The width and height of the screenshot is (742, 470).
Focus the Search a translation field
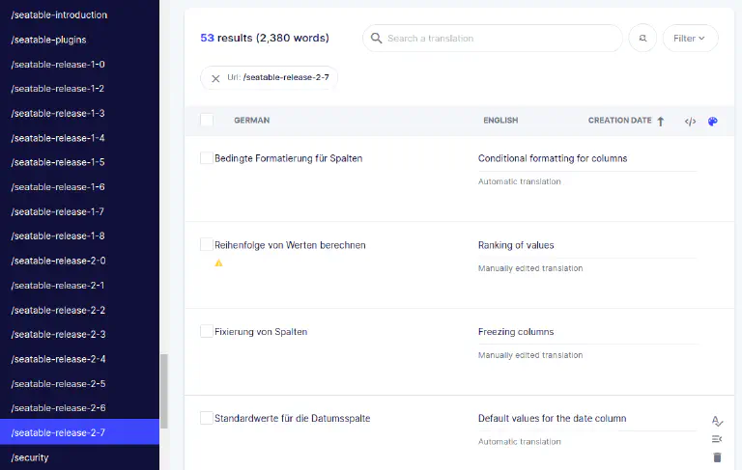[492, 38]
